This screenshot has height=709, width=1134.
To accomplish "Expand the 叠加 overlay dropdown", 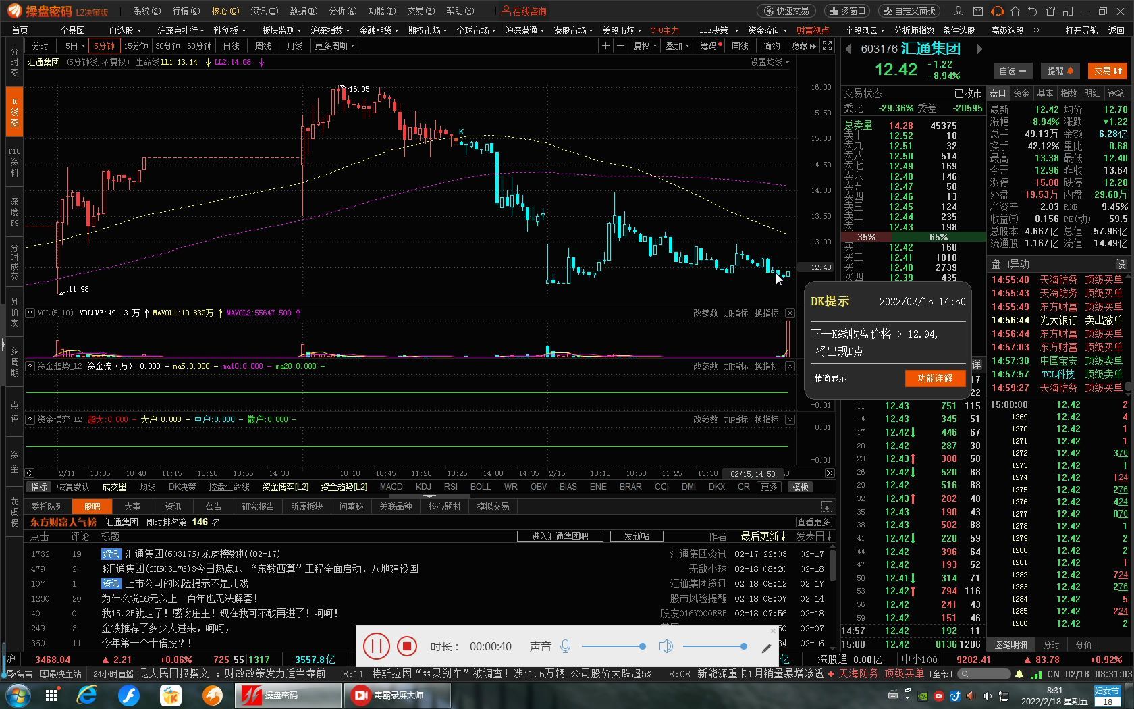I will [677, 46].
